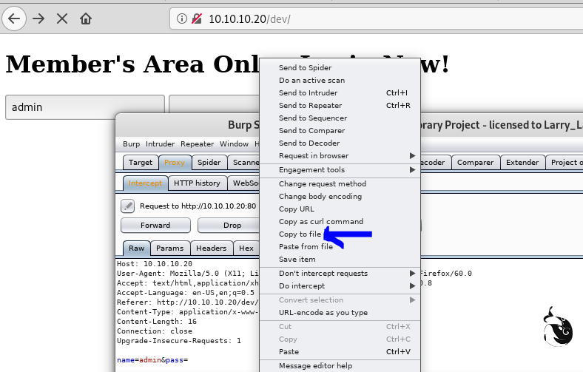The height and width of the screenshot is (372, 583).
Task: Stop page loading with the X button
Action: click(x=62, y=18)
